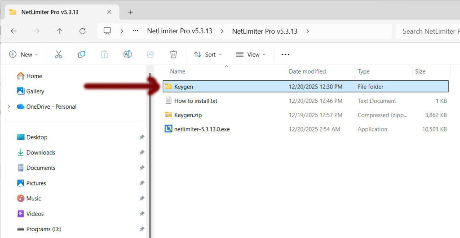The image size is (460, 238).
Task: Add a new tab with plus button
Action: point(130,12)
